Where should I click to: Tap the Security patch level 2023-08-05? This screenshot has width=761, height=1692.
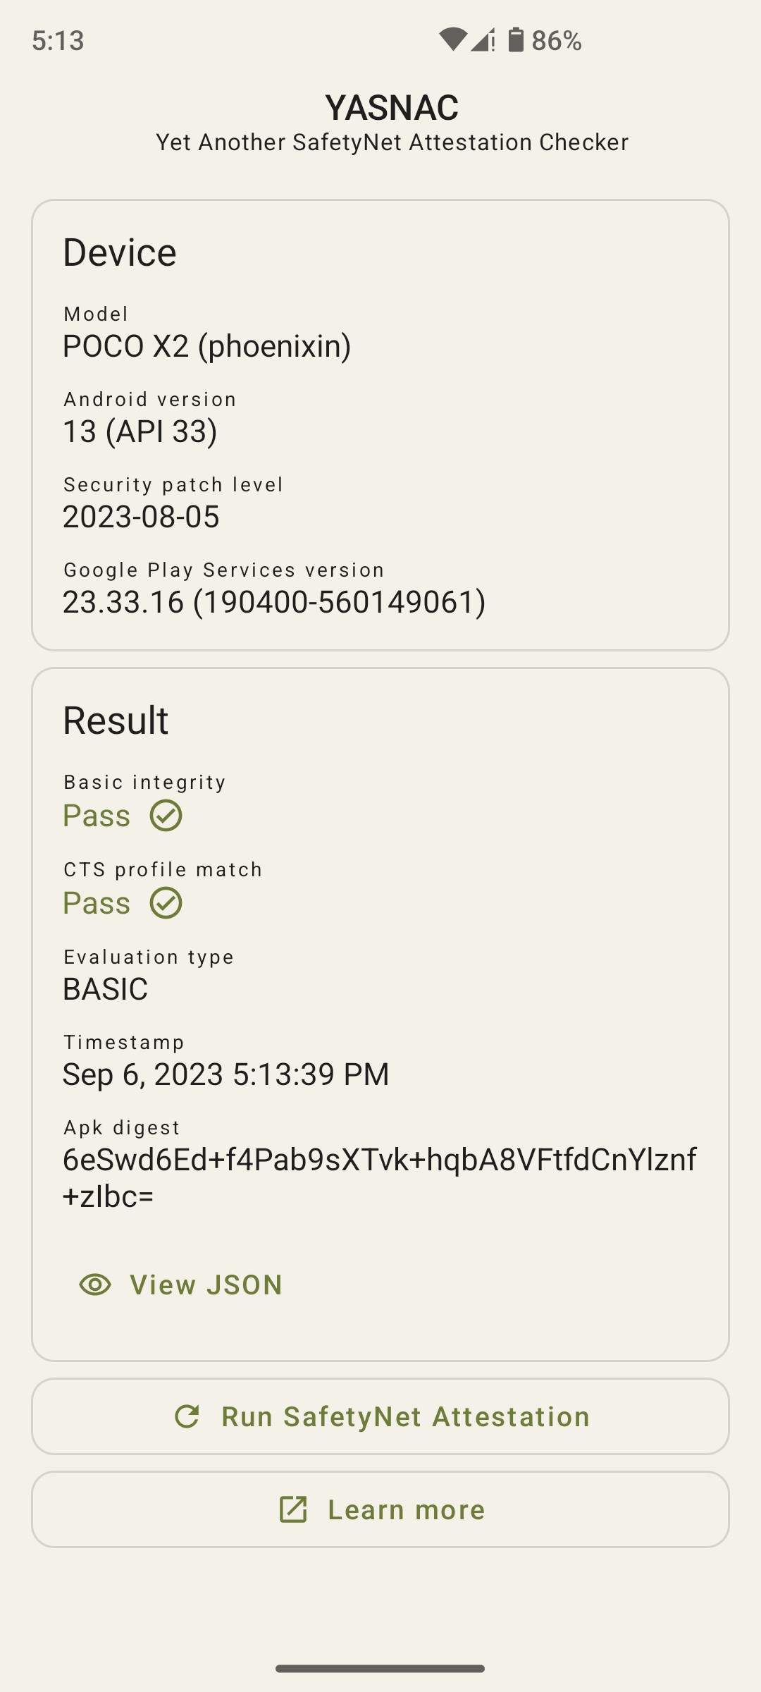click(141, 517)
